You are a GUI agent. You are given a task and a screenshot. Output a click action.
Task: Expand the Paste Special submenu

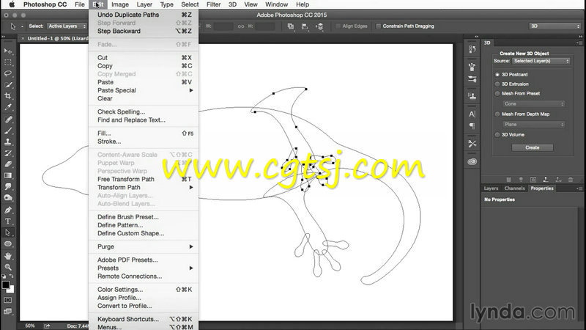[144, 90]
